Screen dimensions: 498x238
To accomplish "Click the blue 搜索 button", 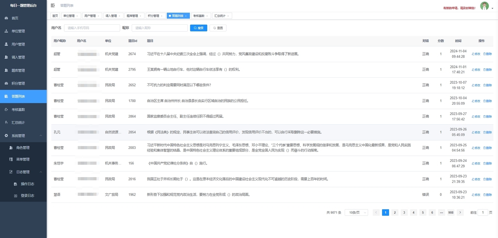I will point(198,28).
